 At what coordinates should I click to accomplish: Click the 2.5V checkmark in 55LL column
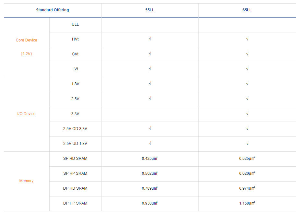coord(150,99)
